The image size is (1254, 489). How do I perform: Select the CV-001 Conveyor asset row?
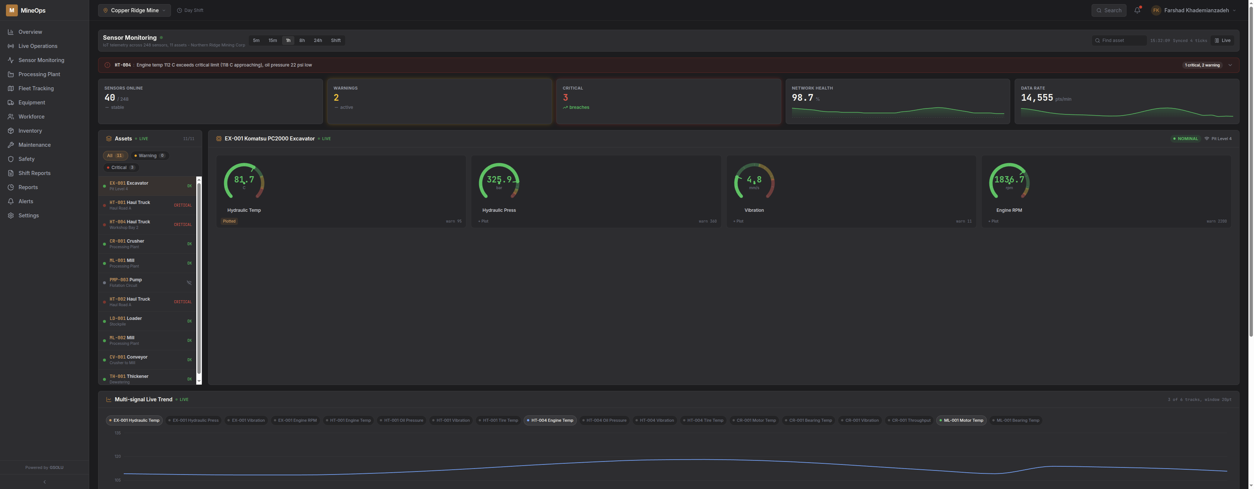pos(148,360)
